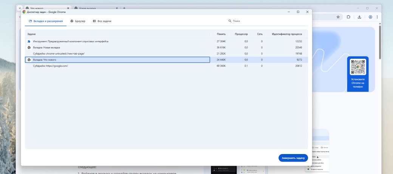The image size is (393, 174).
Task: Click the Задача column header
Action: (x=31, y=34)
